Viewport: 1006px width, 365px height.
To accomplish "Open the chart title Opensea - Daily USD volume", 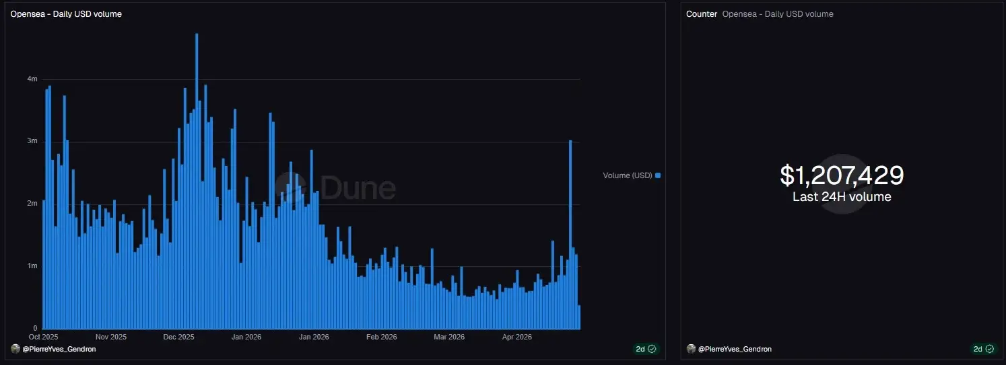I will (x=66, y=13).
